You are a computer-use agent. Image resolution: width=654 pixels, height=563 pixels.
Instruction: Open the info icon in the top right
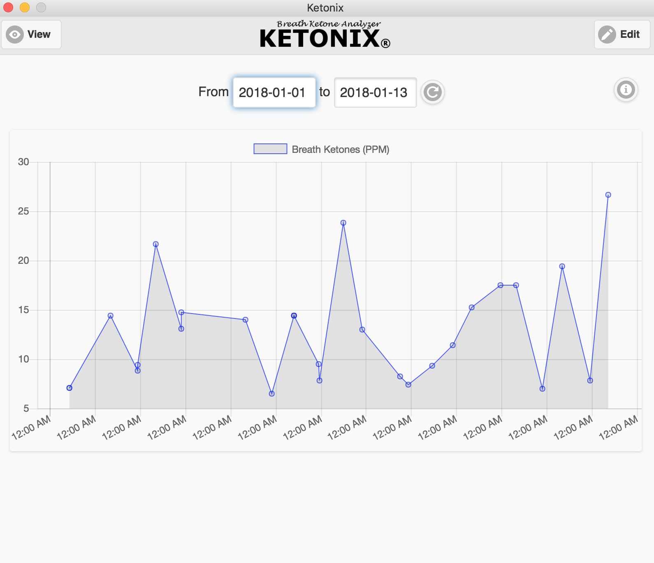point(626,90)
